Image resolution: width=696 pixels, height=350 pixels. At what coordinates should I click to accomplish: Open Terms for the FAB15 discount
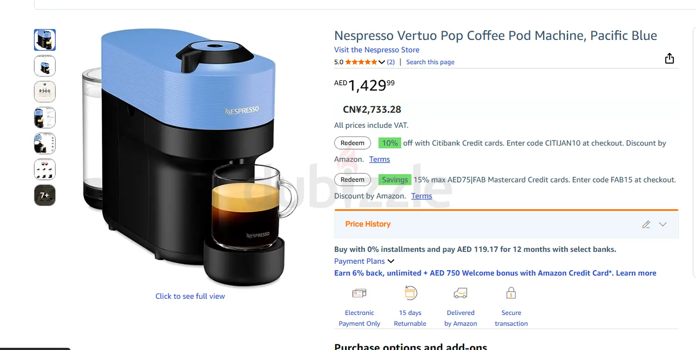pos(421,196)
